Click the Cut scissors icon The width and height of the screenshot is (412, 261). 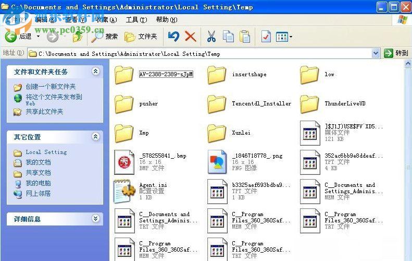point(211,37)
